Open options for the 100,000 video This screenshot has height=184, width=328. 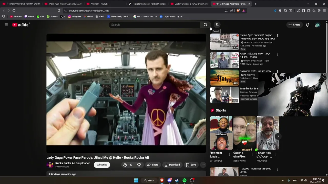[x=278, y=169]
